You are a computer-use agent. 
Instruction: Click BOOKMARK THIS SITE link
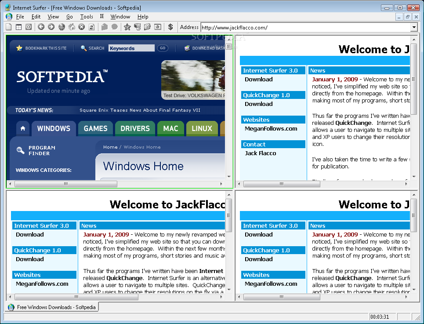tap(46, 48)
